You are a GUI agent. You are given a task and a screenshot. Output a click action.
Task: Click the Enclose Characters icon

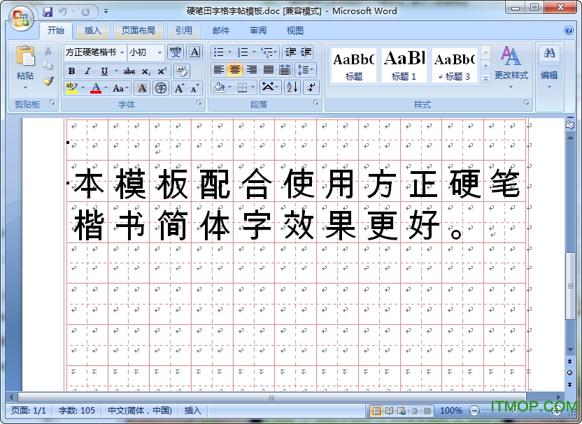[x=161, y=87]
